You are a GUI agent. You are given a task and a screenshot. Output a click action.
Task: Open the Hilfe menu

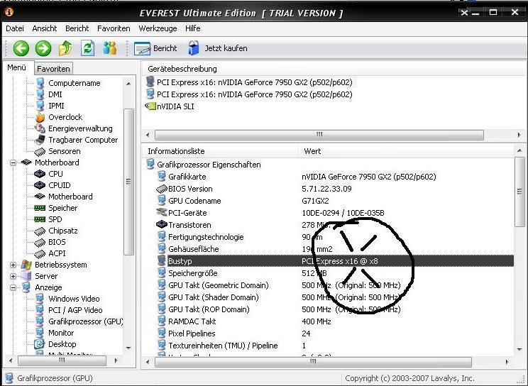click(192, 28)
